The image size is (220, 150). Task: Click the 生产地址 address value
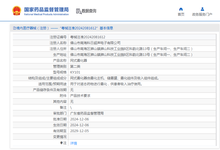(x=131, y=55)
